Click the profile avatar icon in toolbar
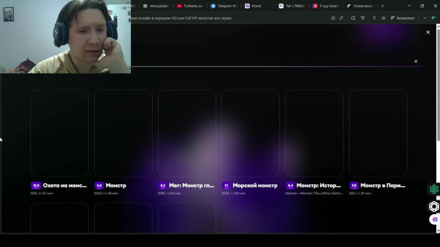The height and width of the screenshot is (247, 440). 434,18
